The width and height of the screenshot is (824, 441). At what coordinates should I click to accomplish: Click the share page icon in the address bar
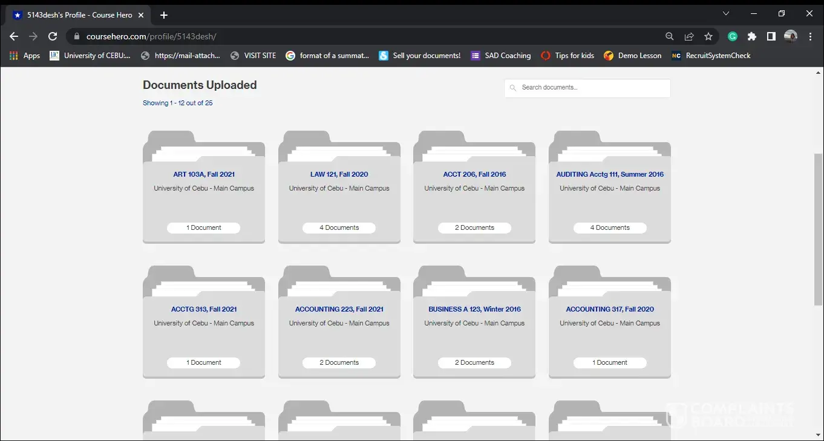click(x=689, y=36)
